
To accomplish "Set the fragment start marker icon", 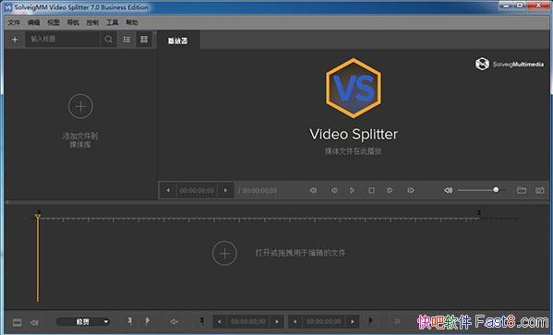I will point(202,320).
